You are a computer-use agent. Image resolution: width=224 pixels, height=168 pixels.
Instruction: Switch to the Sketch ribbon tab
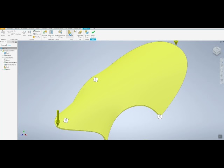coord(17,29)
